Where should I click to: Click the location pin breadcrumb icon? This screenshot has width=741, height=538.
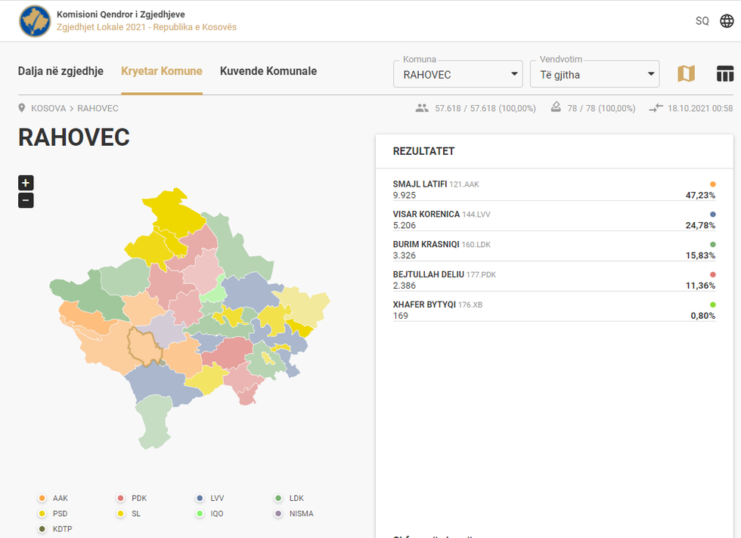pyautogui.click(x=22, y=108)
